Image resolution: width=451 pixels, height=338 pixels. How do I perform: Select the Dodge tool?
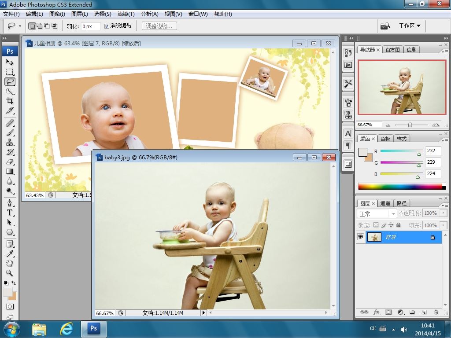10,191
